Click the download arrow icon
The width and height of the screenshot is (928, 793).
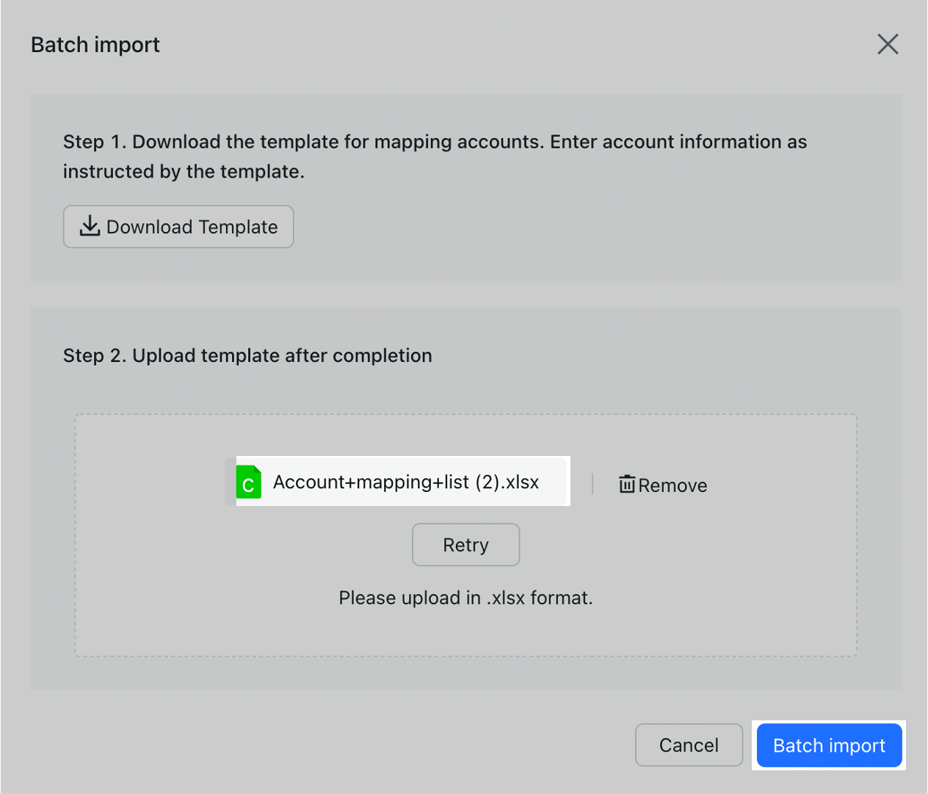pos(90,226)
